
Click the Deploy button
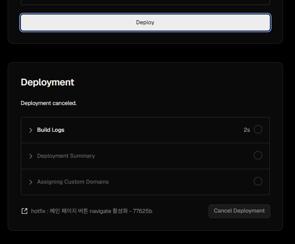[145, 23]
